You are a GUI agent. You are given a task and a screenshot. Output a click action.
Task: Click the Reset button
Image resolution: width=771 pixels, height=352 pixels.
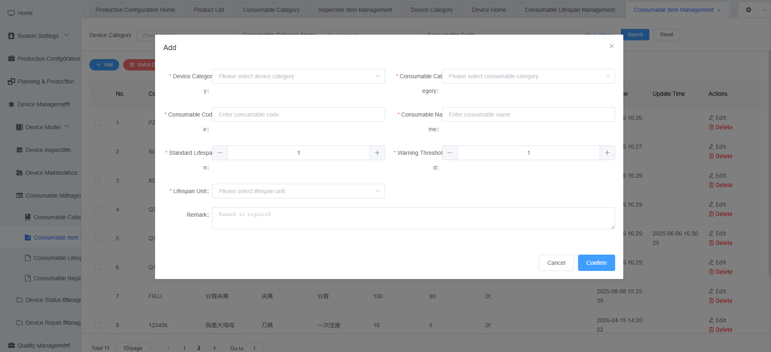pyautogui.click(x=667, y=35)
